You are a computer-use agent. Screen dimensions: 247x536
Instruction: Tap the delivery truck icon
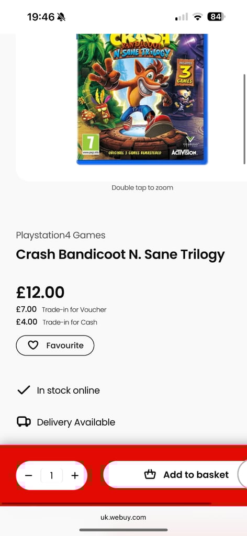(24, 422)
